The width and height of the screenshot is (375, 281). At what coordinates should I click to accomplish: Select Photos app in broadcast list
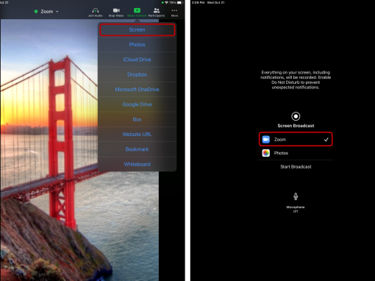click(296, 153)
